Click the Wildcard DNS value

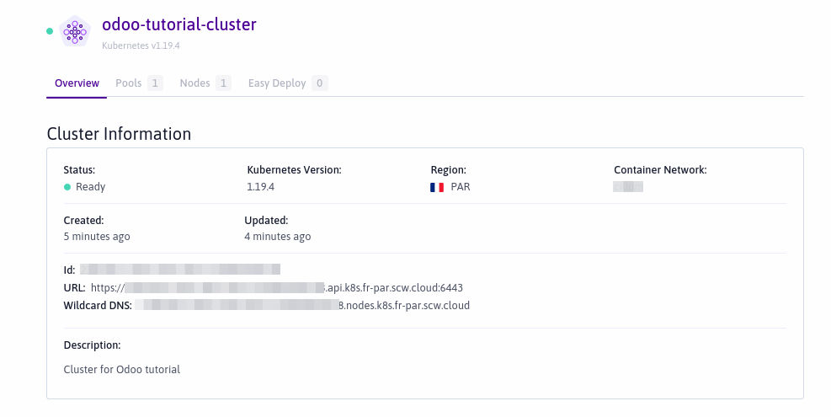tap(302, 305)
